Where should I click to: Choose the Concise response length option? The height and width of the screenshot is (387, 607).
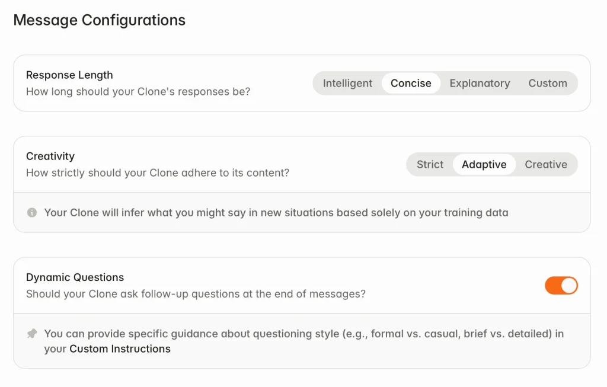(411, 83)
